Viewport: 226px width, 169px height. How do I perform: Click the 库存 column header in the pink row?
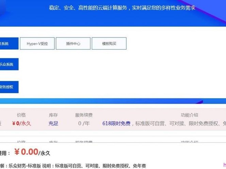click(x=53, y=115)
